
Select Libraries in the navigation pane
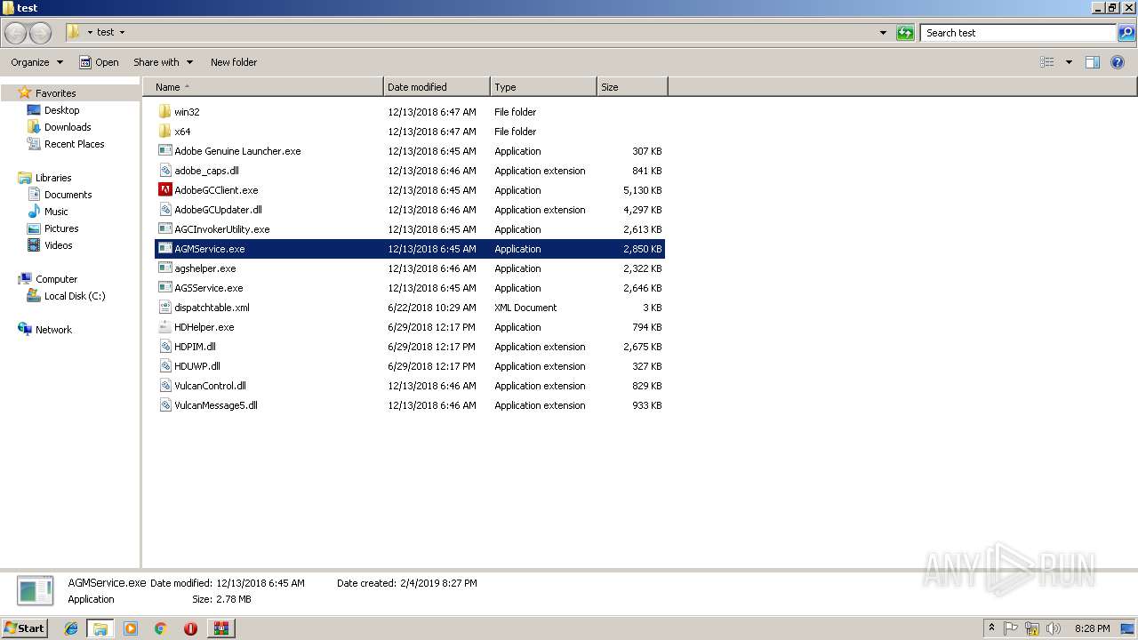pyautogui.click(x=53, y=178)
